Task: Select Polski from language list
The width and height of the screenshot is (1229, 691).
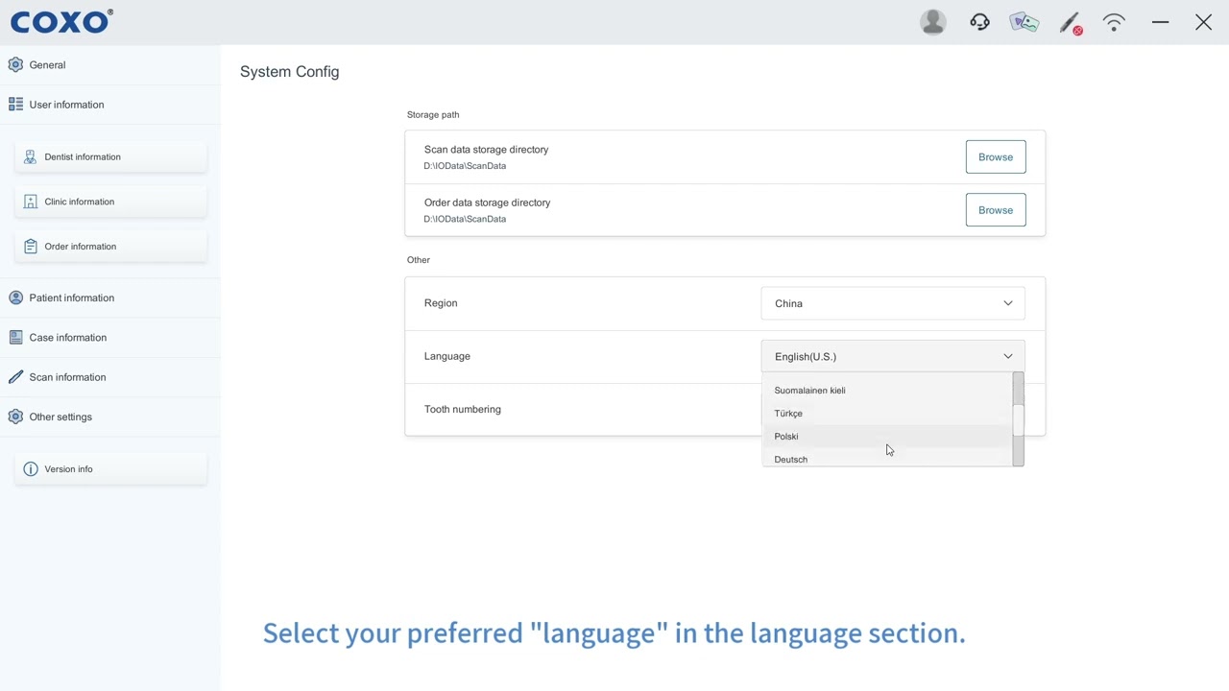Action: [887, 437]
